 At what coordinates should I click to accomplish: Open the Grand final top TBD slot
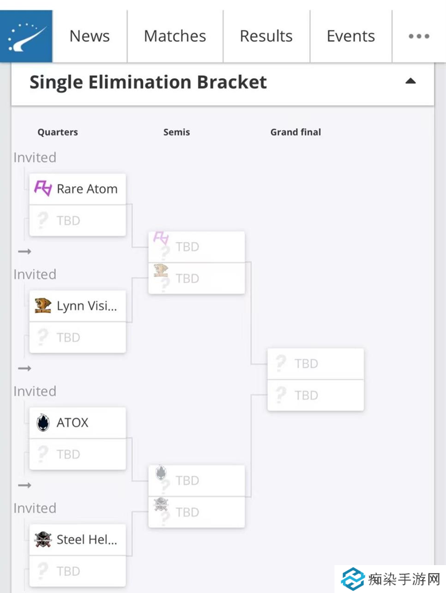pos(316,364)
